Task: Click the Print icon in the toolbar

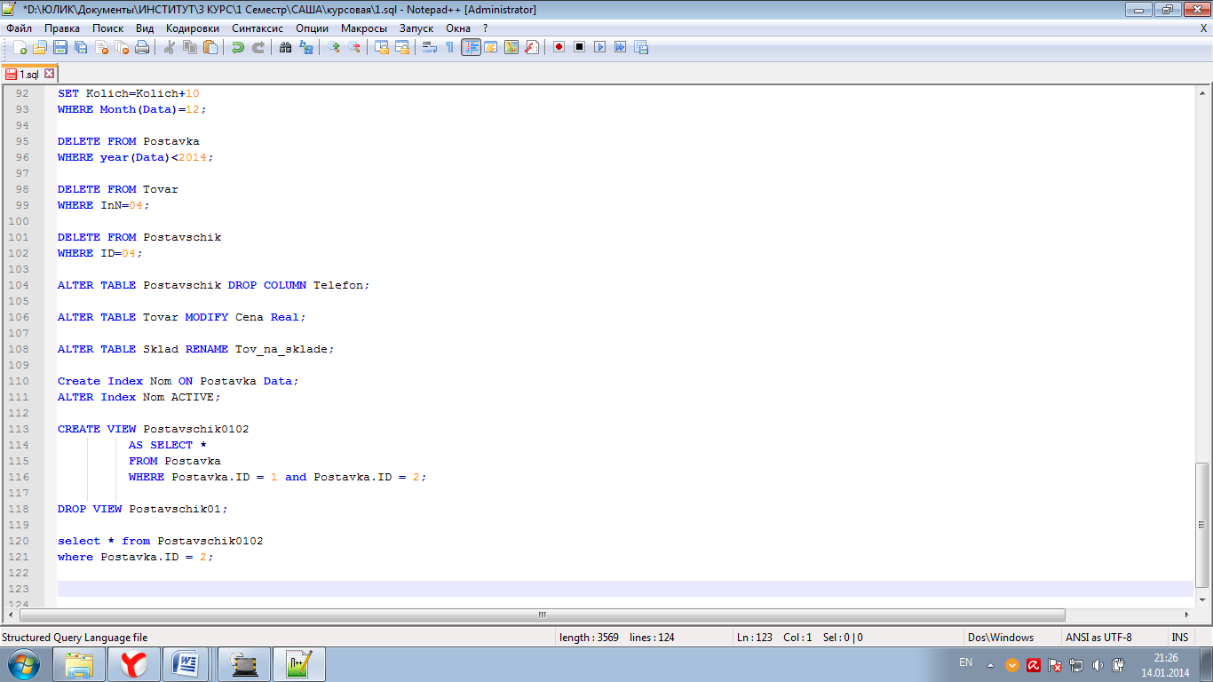Action: 142,47
